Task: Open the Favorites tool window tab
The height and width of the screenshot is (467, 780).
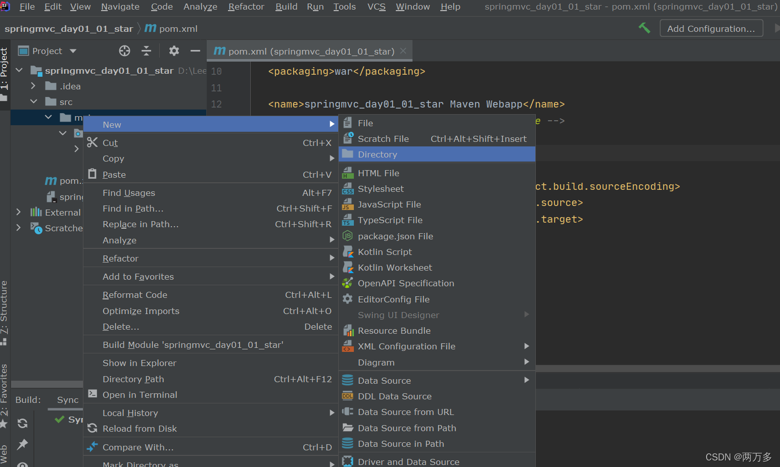Action: coord(5,396)
